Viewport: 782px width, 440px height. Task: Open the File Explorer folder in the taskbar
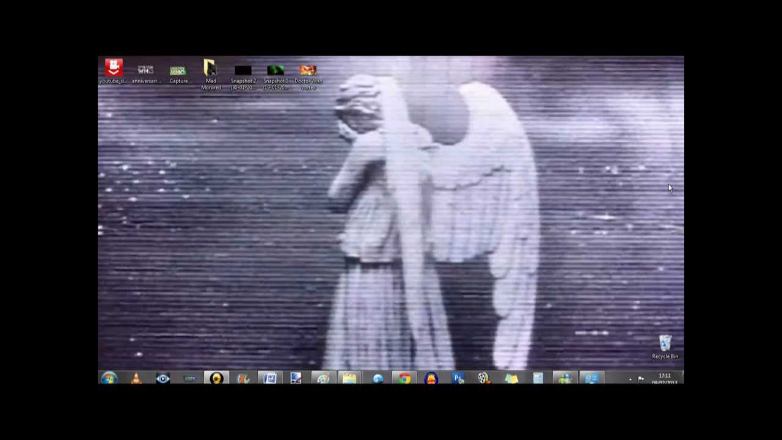(349, 378)
